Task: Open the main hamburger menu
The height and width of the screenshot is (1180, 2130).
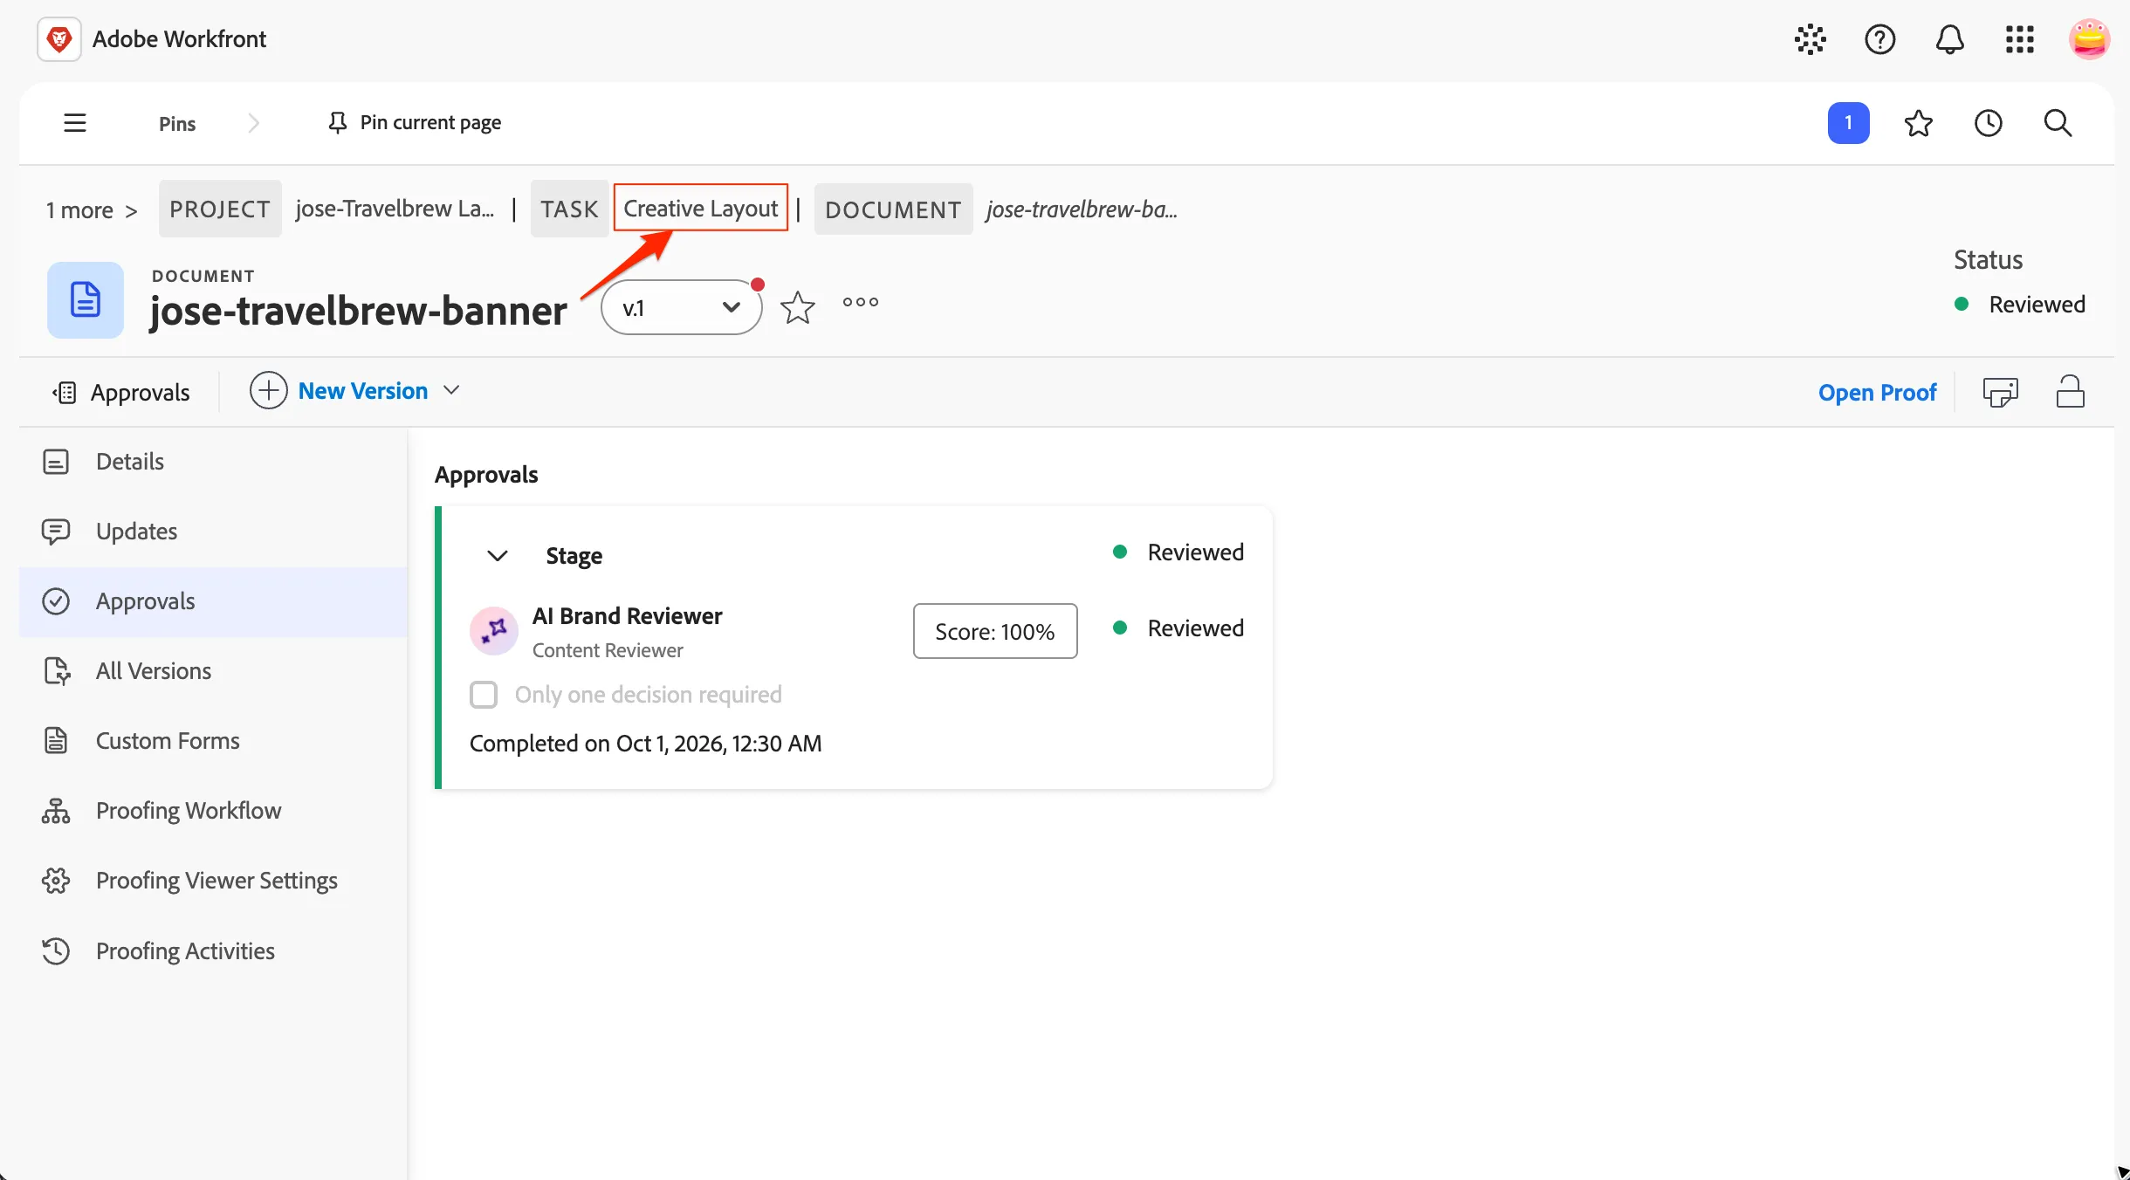Action: pos(75,123)
